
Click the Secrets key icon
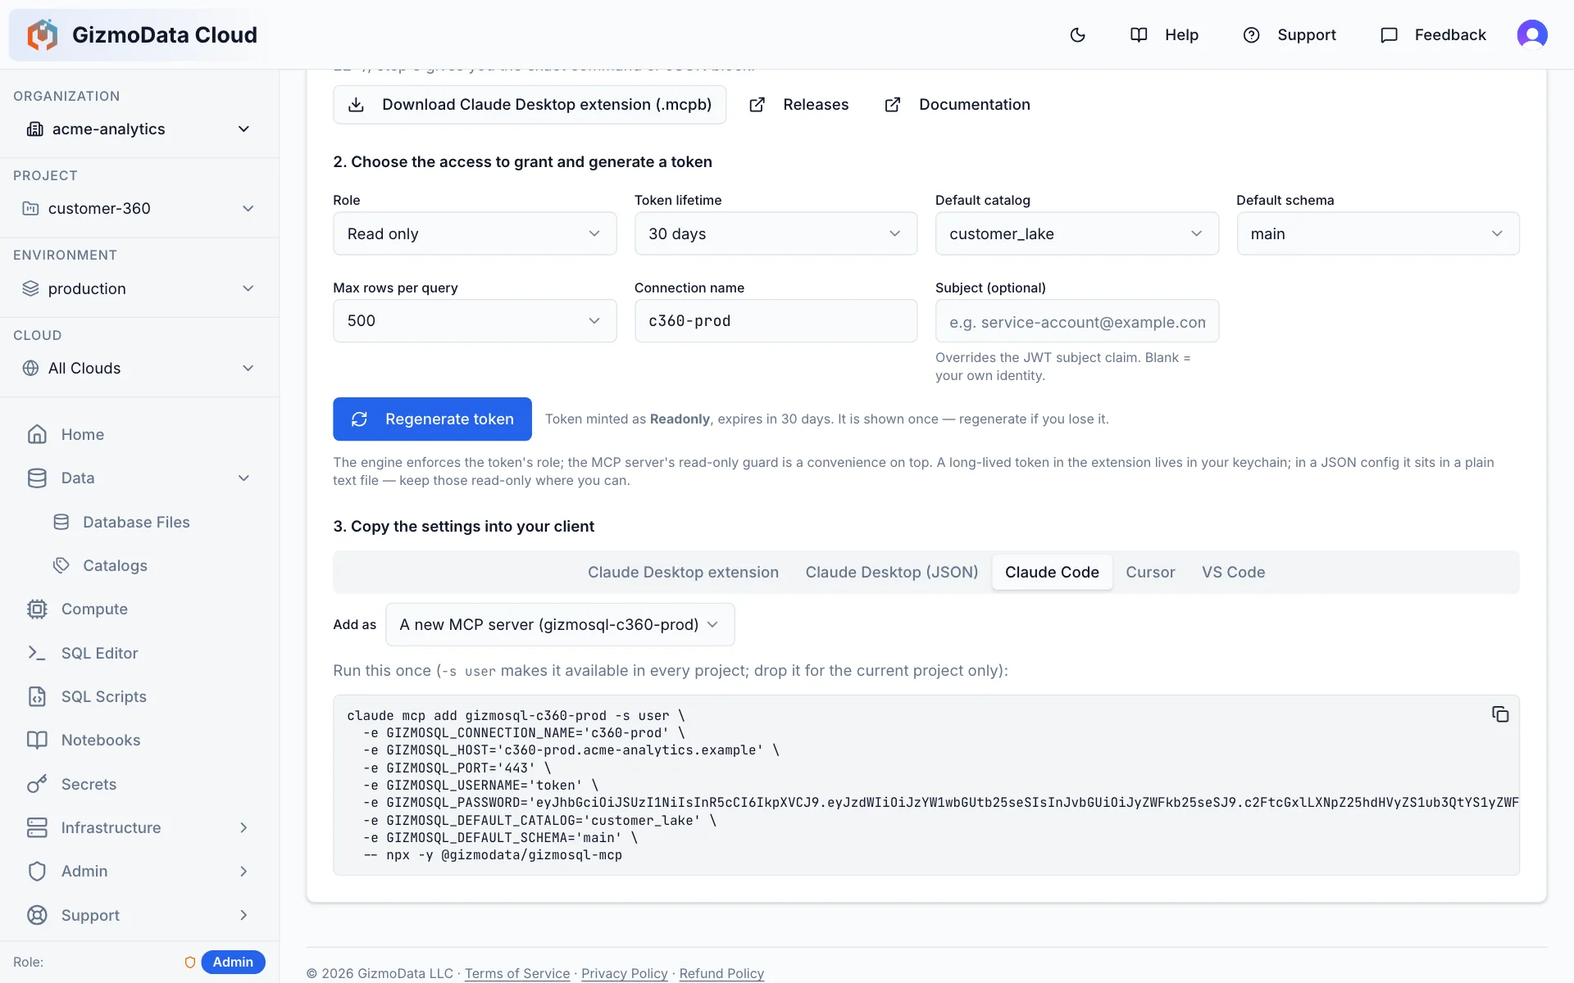37,784
